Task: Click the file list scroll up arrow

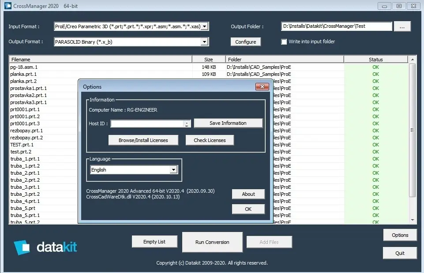Action: (413, 60)
